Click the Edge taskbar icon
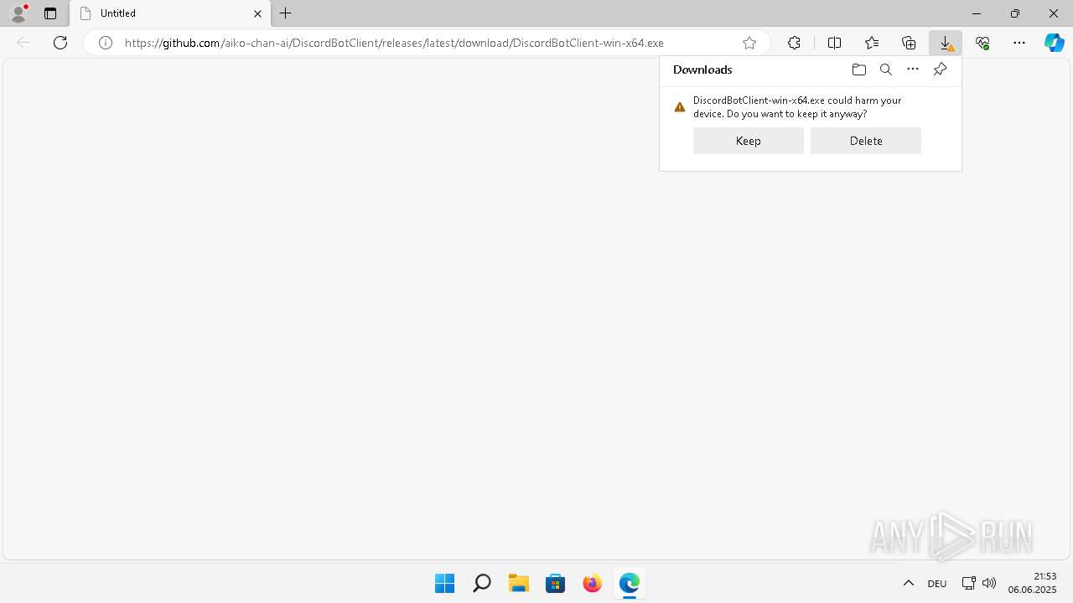Image resolution: width=1073 pixels, height=603 pixels. coord(629,583)
